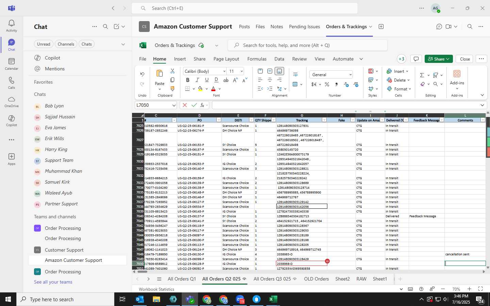Viewport: 490px width, 306px height.
Task: Open the Pending Issues channel tab
Action: (x=304, y=27)
